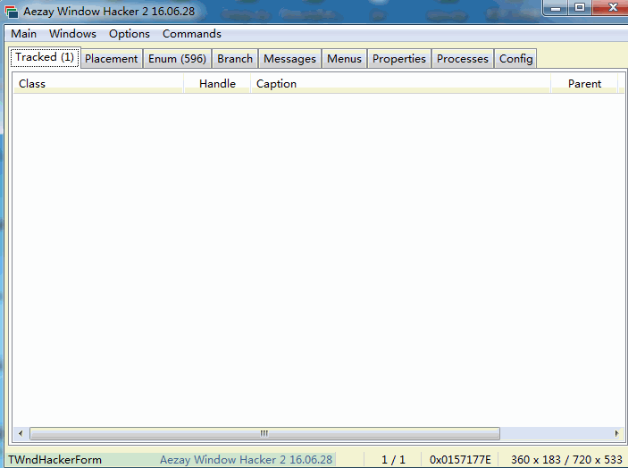The height and width of the screenshot is (468, 628).
Task: Click TWndHackerForm in the status bar
Action: pyautogui.click(x=54, y=460)
